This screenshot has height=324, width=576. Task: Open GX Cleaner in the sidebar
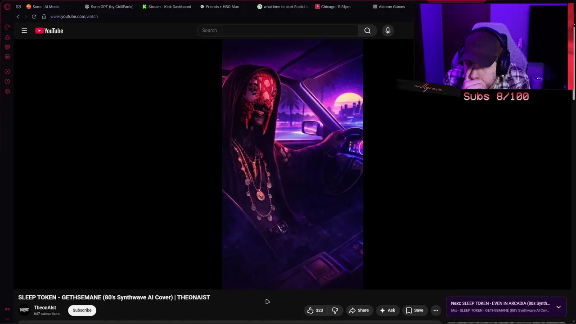(x=7, y=37)
